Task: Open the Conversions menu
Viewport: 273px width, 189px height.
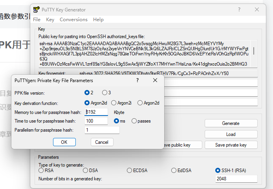Action: [73, 20]
